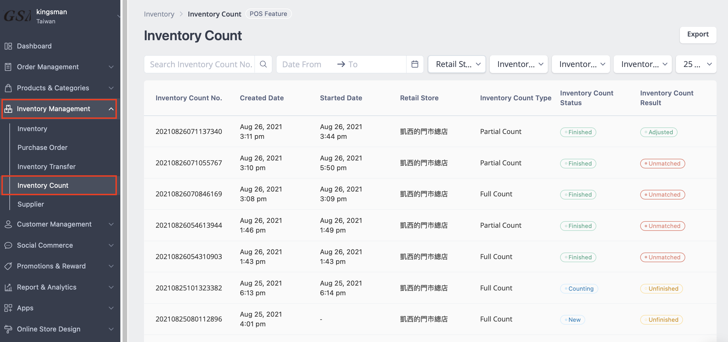Click the Export button

[698, 34]
